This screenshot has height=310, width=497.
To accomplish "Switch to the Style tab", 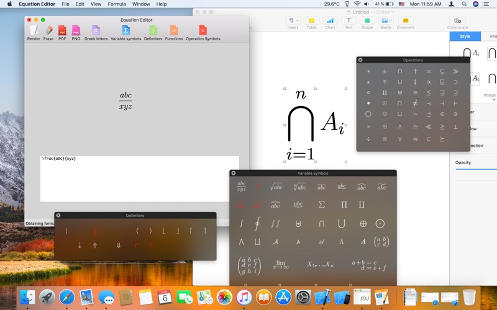I will pyautogui.click(x=465, y=37).
